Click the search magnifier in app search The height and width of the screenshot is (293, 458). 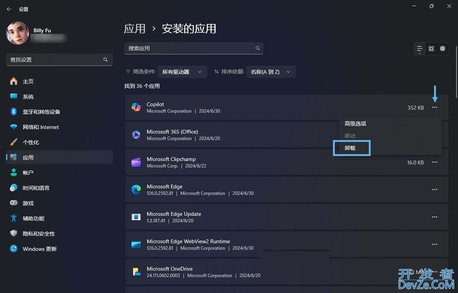(258, 48)
